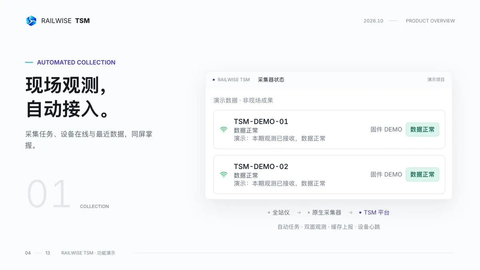
Task: Click the 数据正常 badge on TSM-DEMO-01
Action: tap(422, 129)
